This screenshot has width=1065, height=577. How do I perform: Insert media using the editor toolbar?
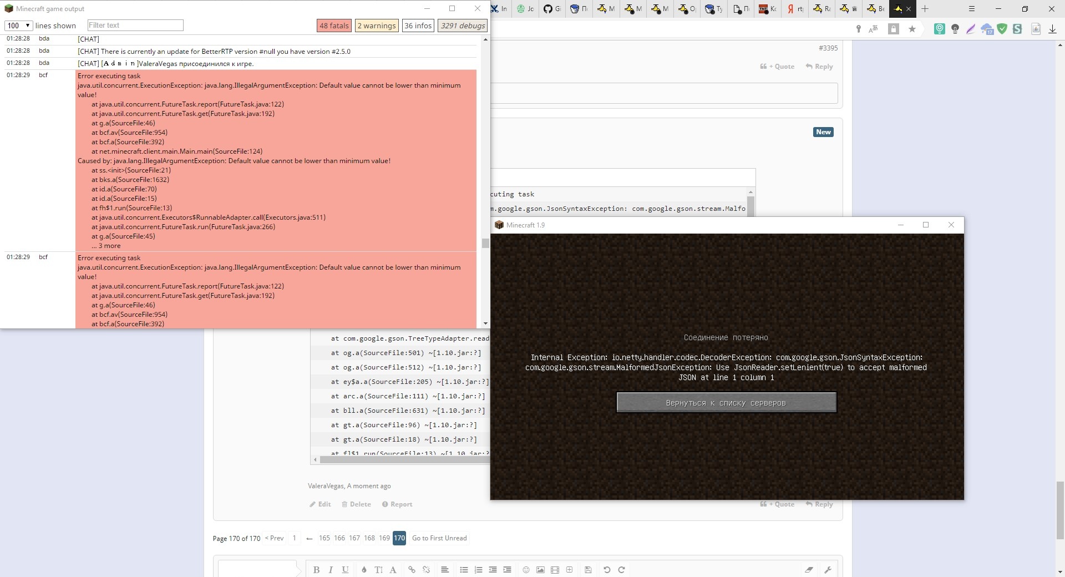555,570
